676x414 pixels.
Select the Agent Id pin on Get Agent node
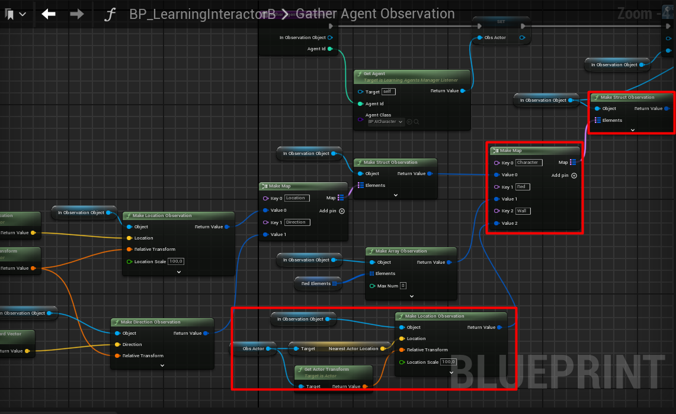(360, 103)
